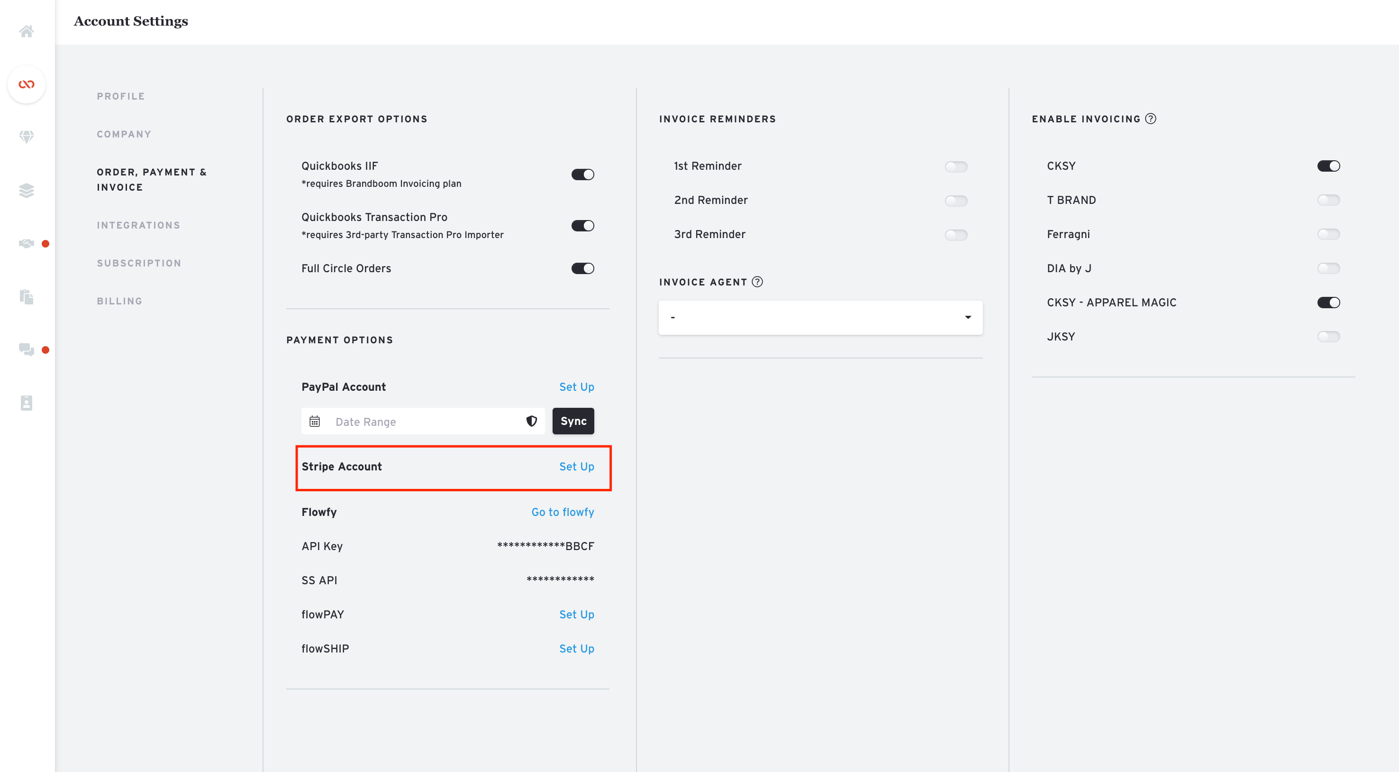Open the Go to flowfy link
Image resolution: width=1399 pixels, height=772 pixels.
[x=563, y=512]
